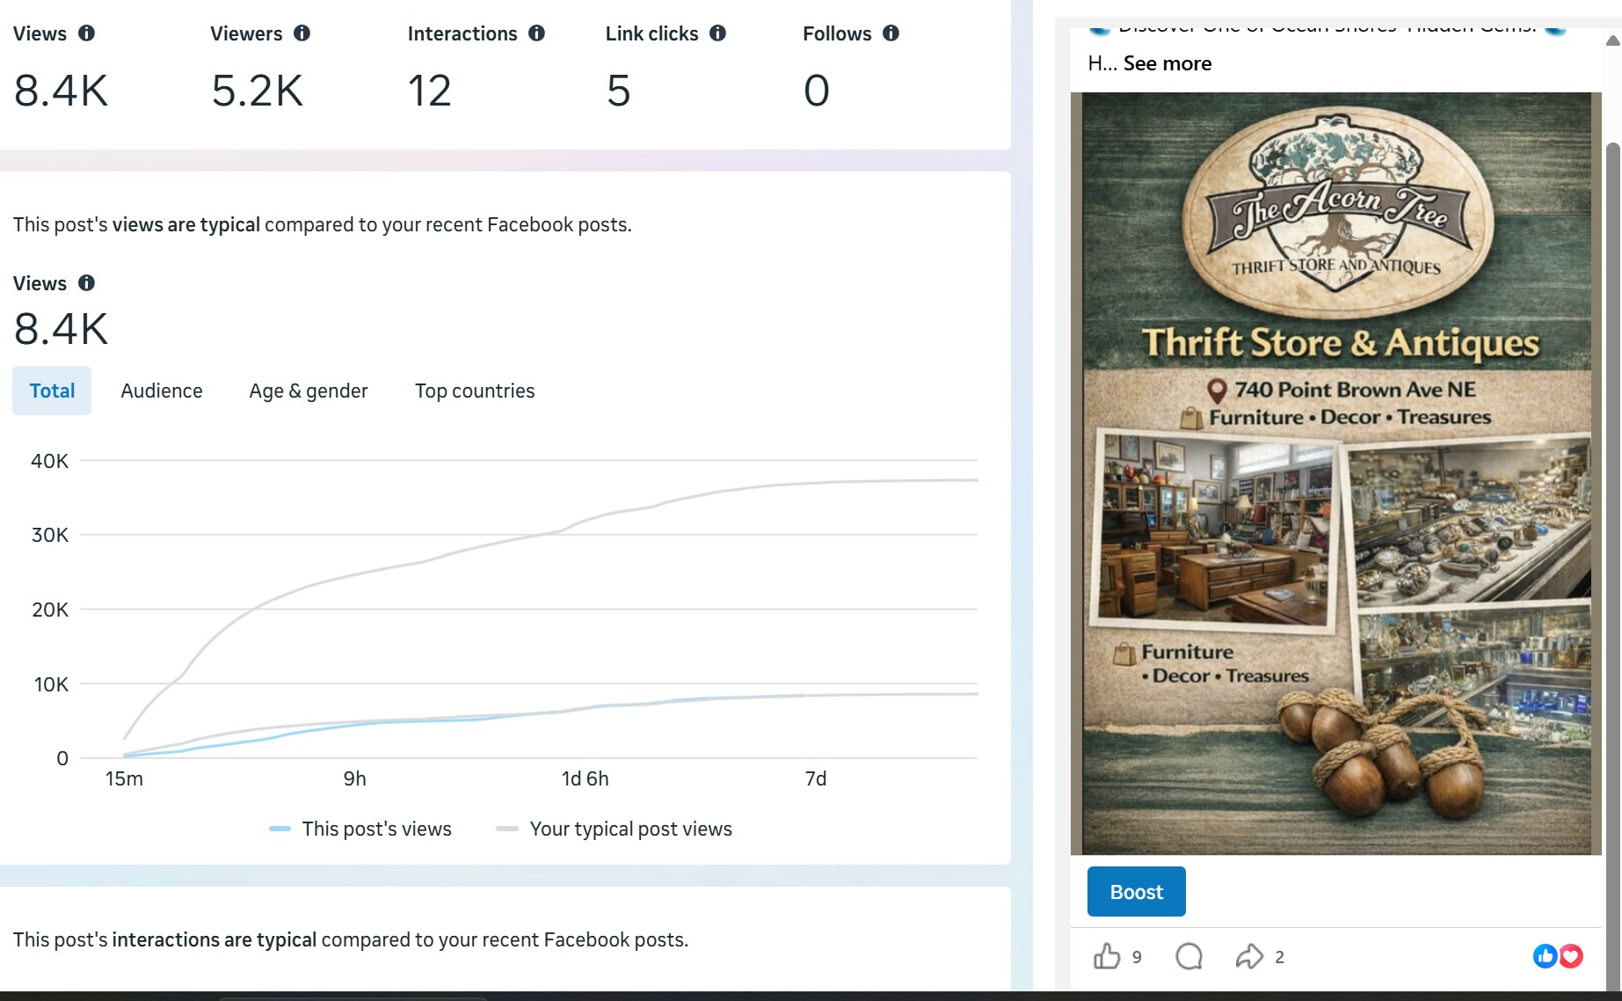Click the 5.2K Viewers value

pos(258,91)
